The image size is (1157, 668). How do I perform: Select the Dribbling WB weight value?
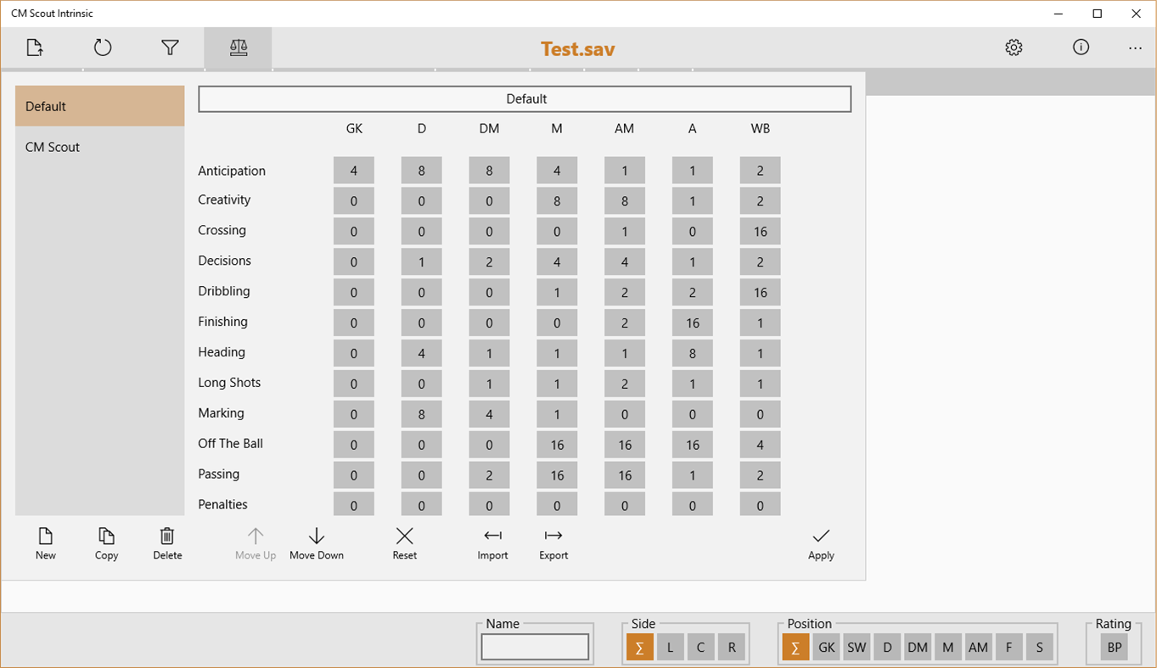(761, 293)
